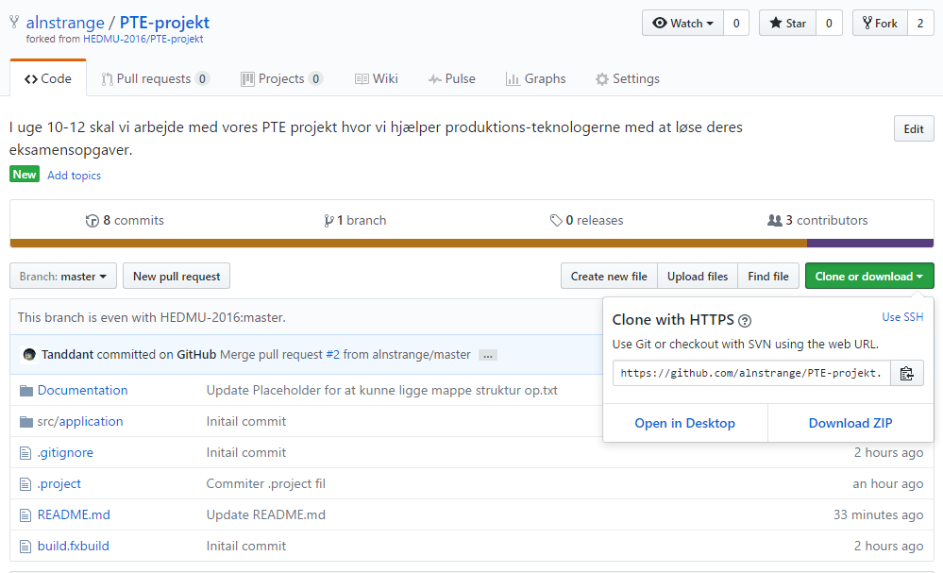Click the purple segment of language bar
The width and height of the screenshot is (943, 573).
point(897,244)
